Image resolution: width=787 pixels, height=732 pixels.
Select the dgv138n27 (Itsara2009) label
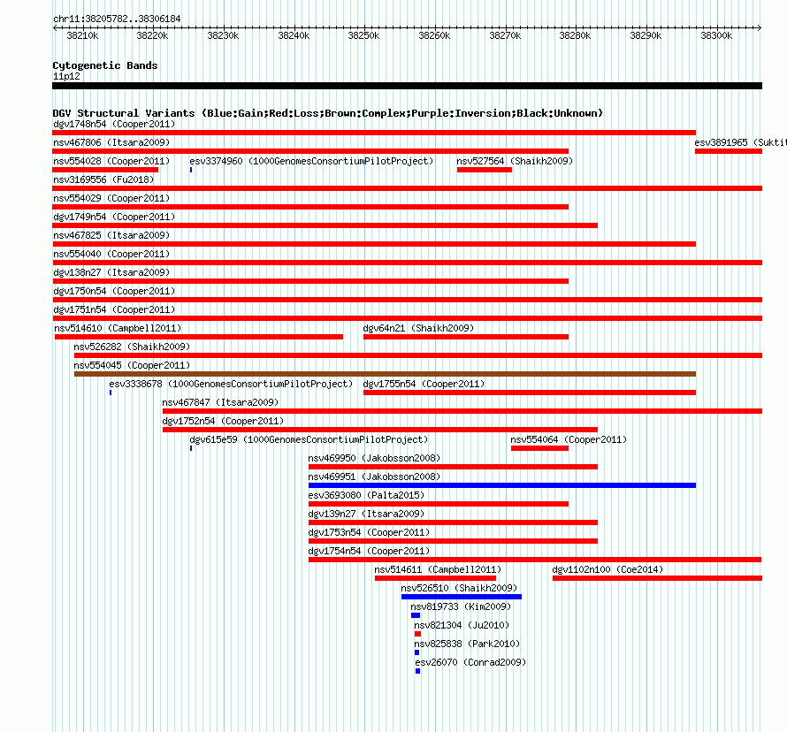[x=111, y=272]
